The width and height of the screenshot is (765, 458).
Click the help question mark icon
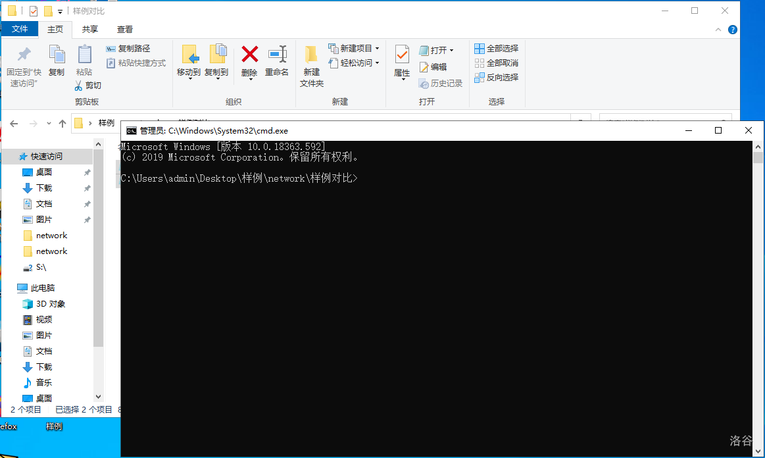point(733,30)
